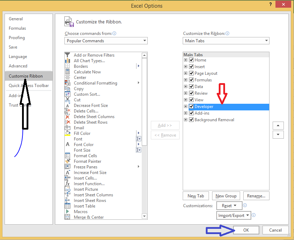The height and width of the screenshot is (240, 294).
Task: Confirm with the OK button
Action: [x=246, y=230]
